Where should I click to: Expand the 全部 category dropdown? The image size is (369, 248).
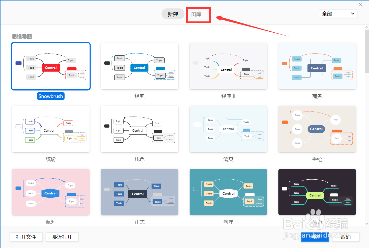click(338, 14)
